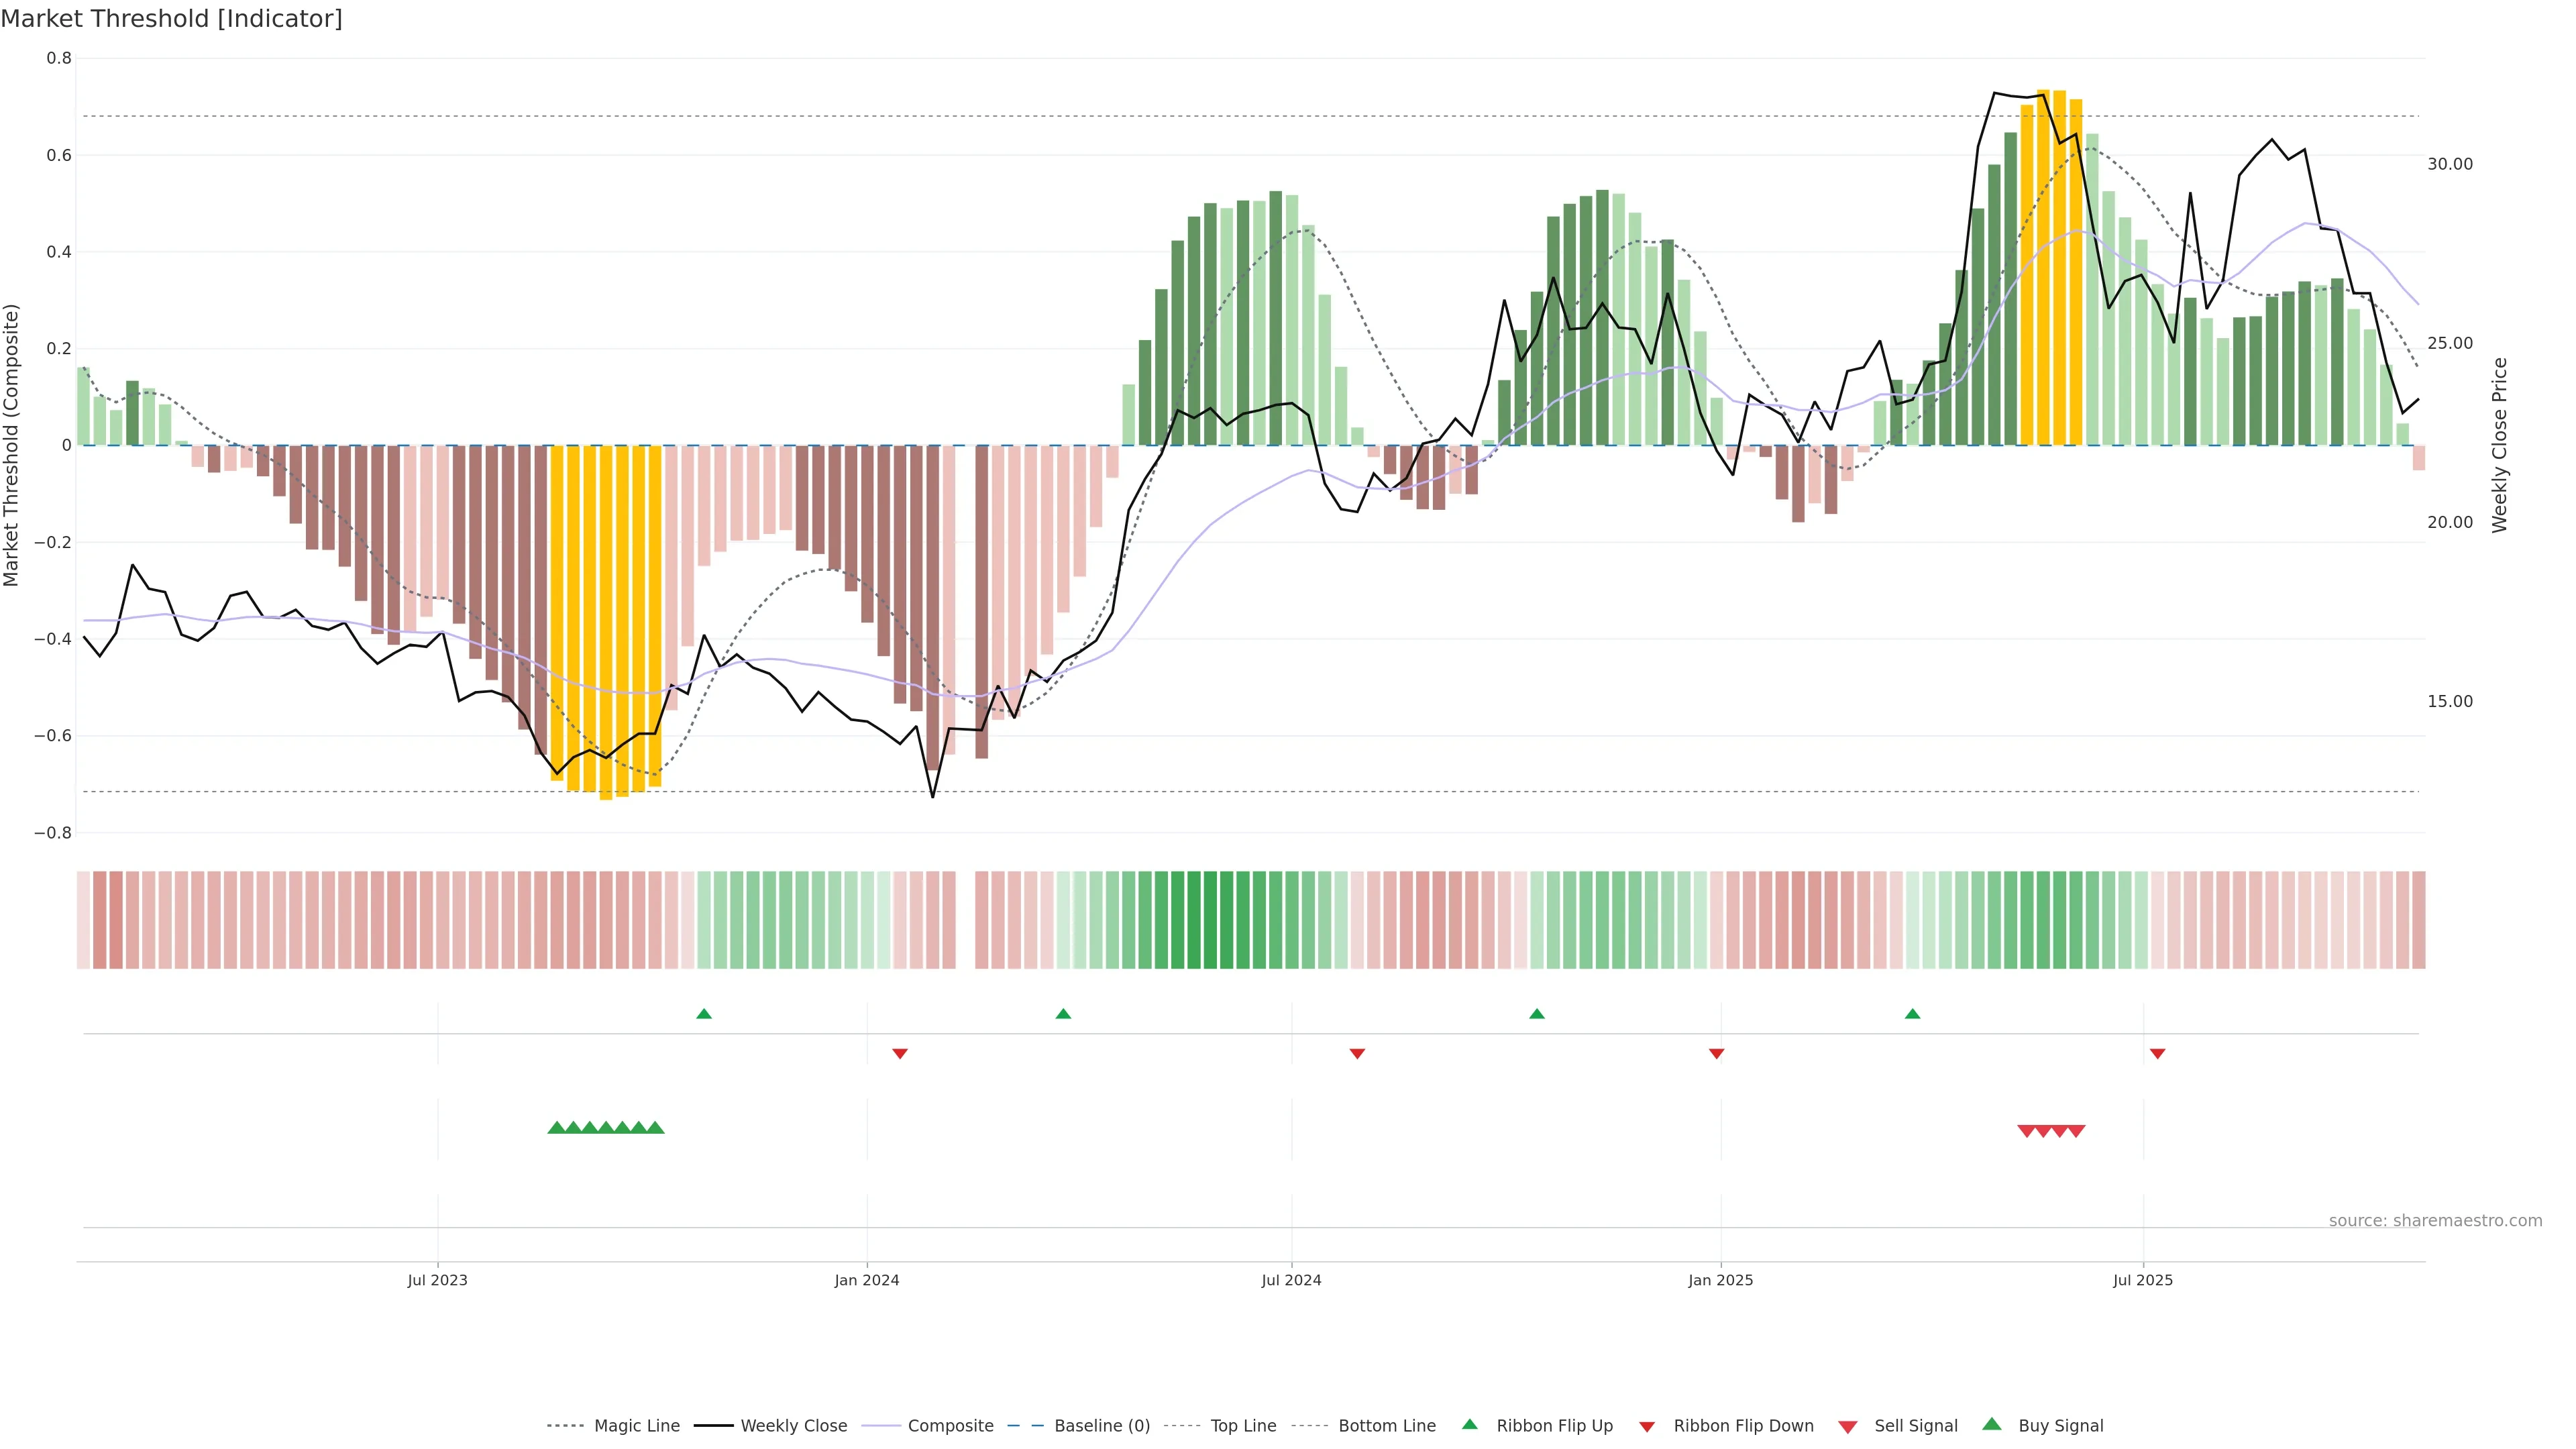The image size is (2576, 1449).
Task: Click the red flip down marker near Jan 2024
Action: click(900, 1054)
